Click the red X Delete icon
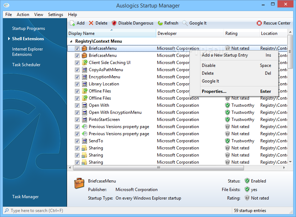This screenshot has width=296, height=217. (x=91, y=23)
